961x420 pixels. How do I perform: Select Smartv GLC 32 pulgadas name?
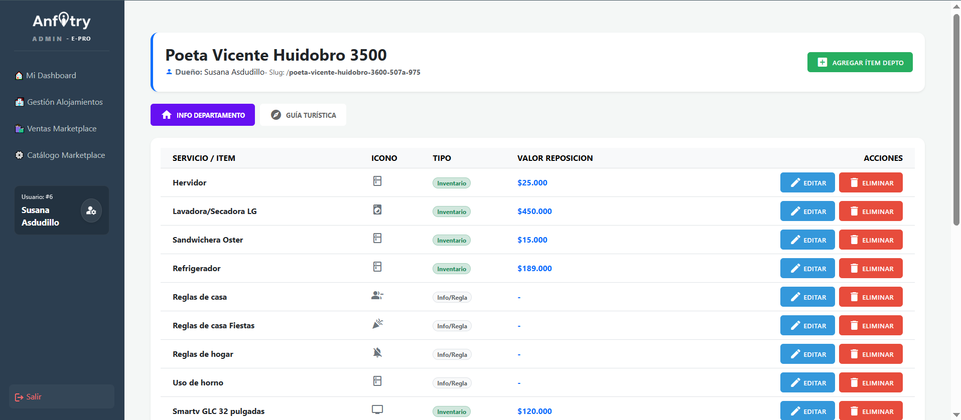[219, 411]
